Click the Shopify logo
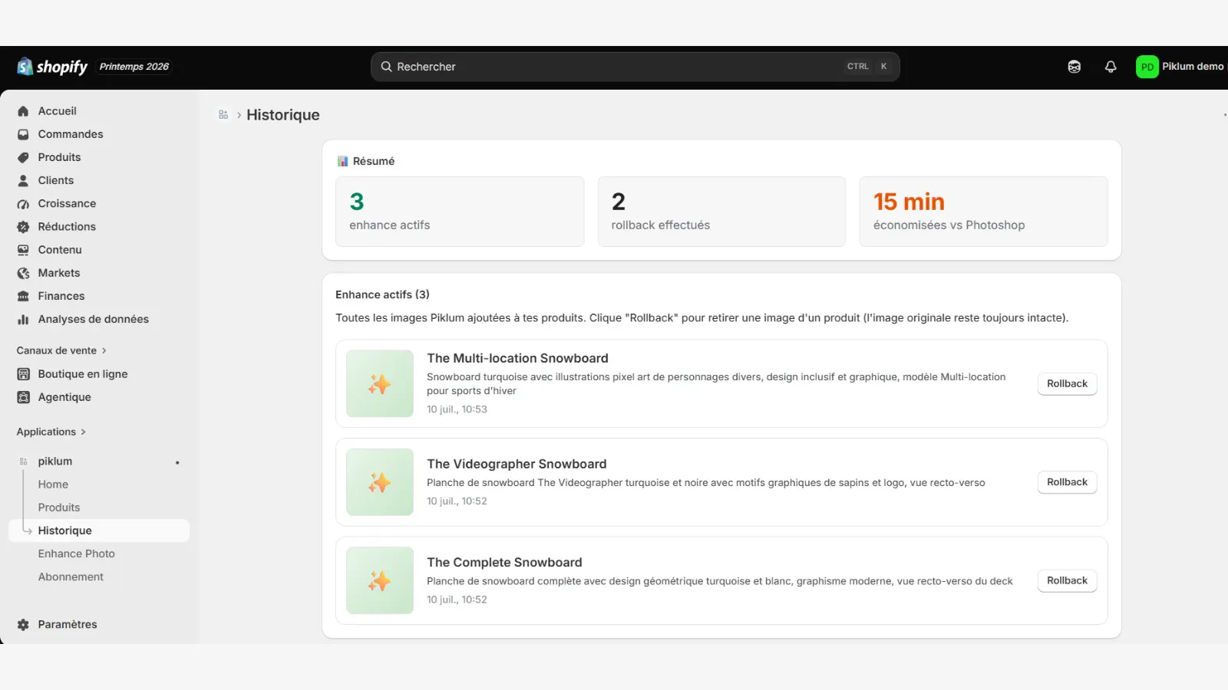The width and height of the screenshot is (1228, 690). tap(52, 67)
